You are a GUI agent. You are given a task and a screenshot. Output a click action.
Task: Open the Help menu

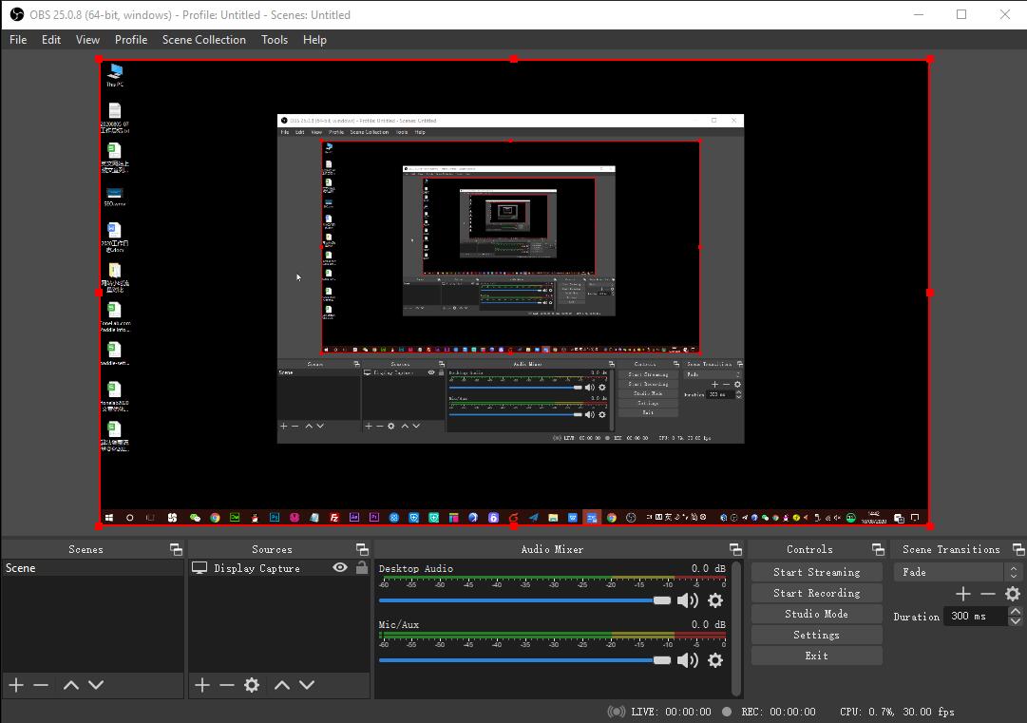pyautogui.click(x=315, y=40)
